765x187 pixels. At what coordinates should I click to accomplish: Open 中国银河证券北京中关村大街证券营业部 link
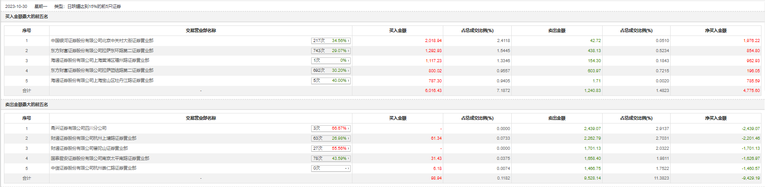102,41
